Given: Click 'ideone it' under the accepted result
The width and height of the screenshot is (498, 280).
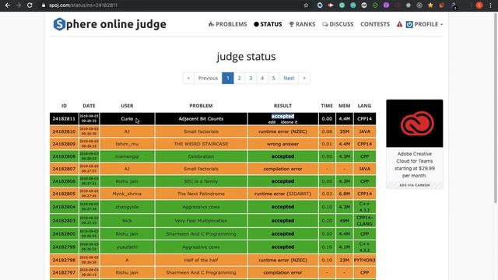Looking at the screenshot, I should click(289, 122).
